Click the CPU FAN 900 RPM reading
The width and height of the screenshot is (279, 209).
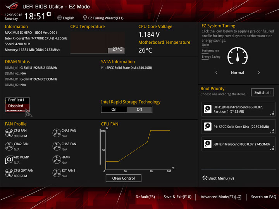(21, 136)
